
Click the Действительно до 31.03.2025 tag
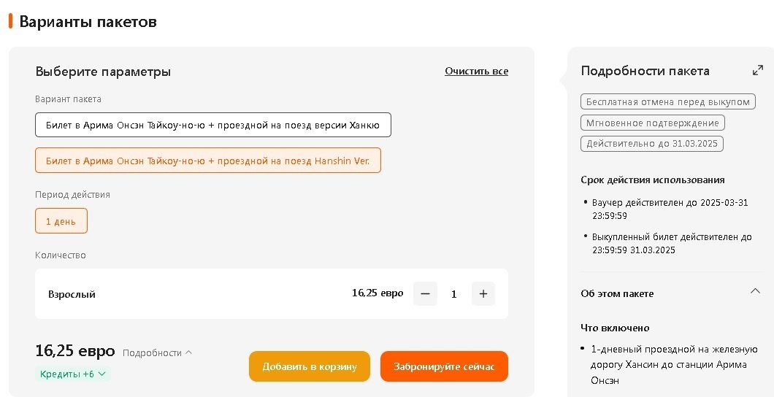[651, 144]
